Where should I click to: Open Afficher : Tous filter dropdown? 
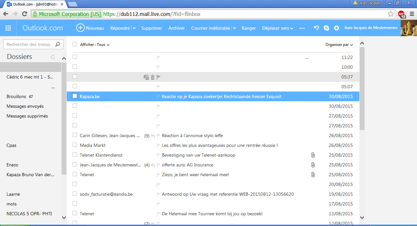[95, 45]
